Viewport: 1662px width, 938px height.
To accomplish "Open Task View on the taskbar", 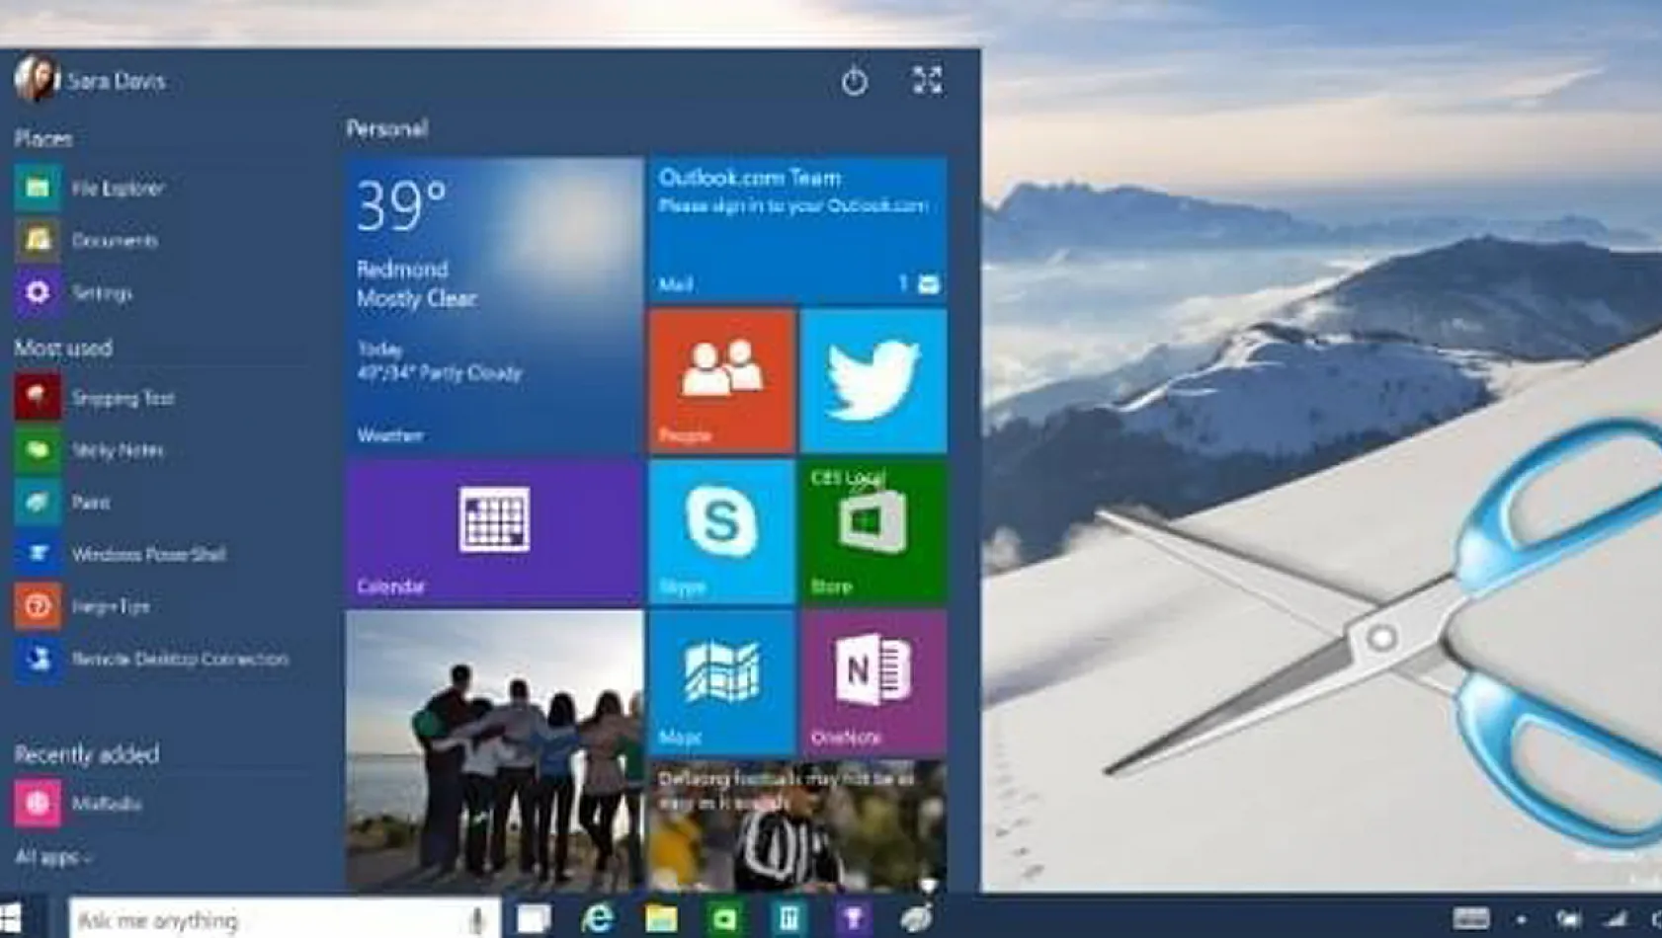I will coord(534,919).
